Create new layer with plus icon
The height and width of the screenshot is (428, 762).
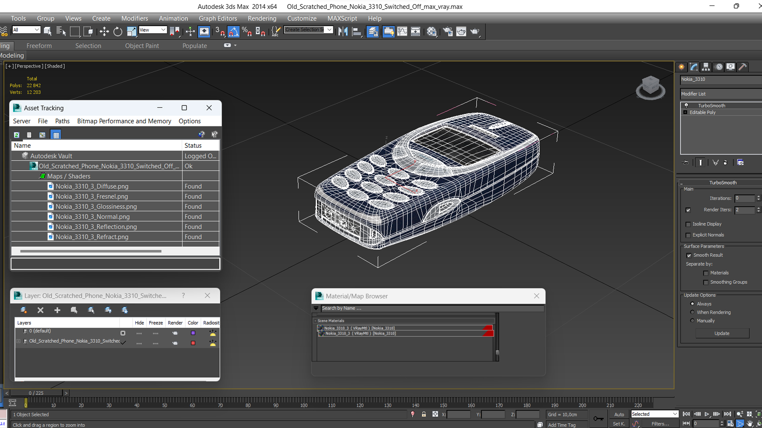coord(57,310)
